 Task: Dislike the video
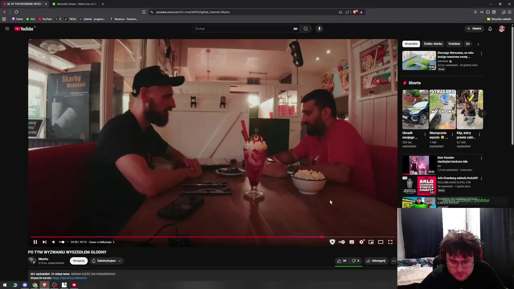[355, 261]
